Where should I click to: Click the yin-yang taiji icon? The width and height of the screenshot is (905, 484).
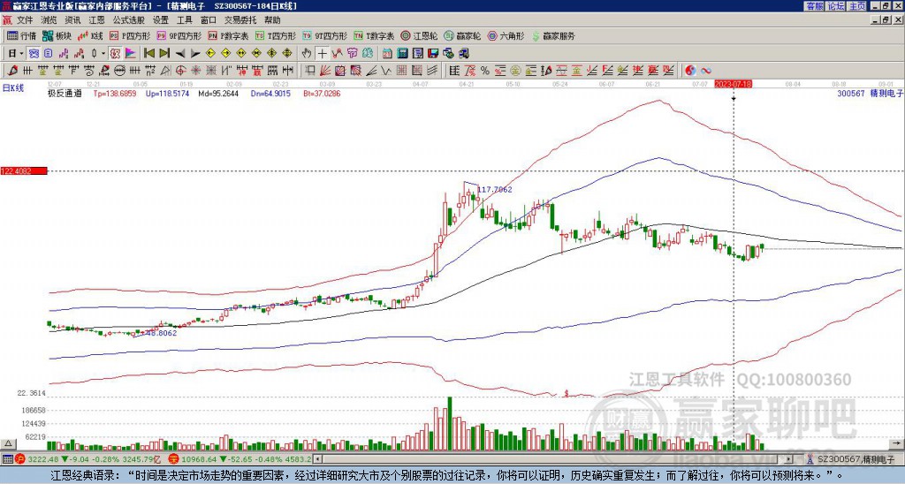point(690,71)
